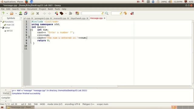Select the Compiler message tab
This screenshot has height=109, width=194.
pos(6,98)
